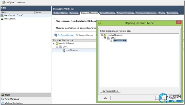Switch to the Permissions tab
185x105 pixels.
[172, 13]
